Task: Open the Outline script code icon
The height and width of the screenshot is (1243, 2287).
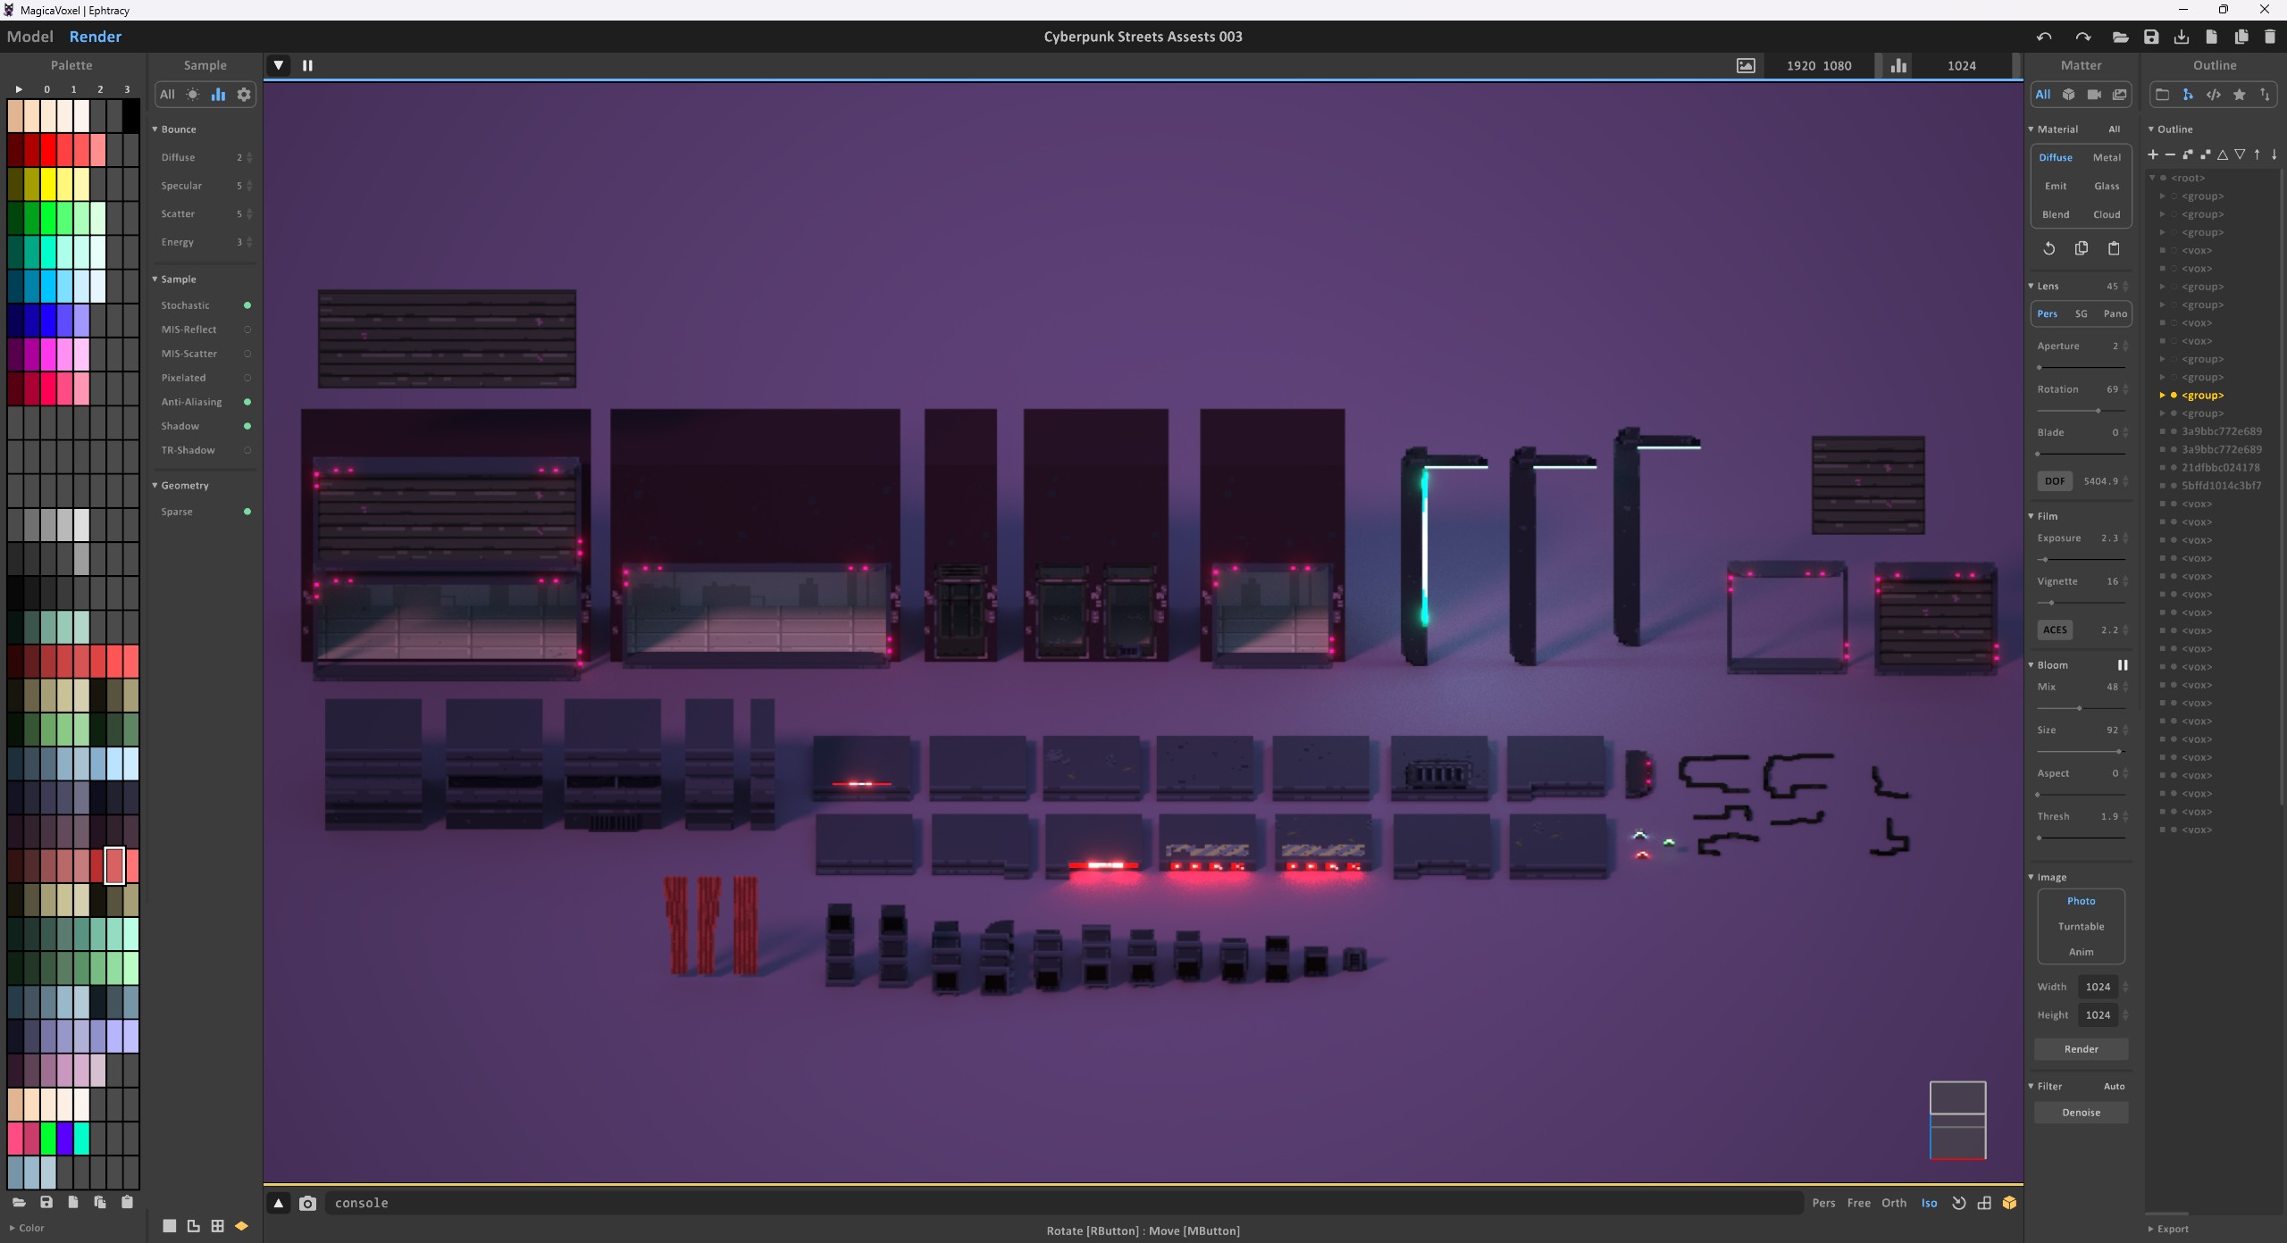Action: click(2213, 95)
